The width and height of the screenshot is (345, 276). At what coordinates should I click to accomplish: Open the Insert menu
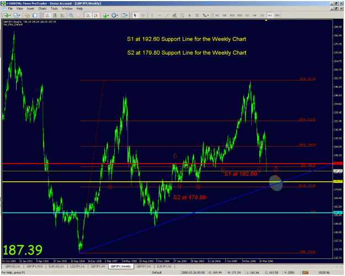tap(30, 9)
